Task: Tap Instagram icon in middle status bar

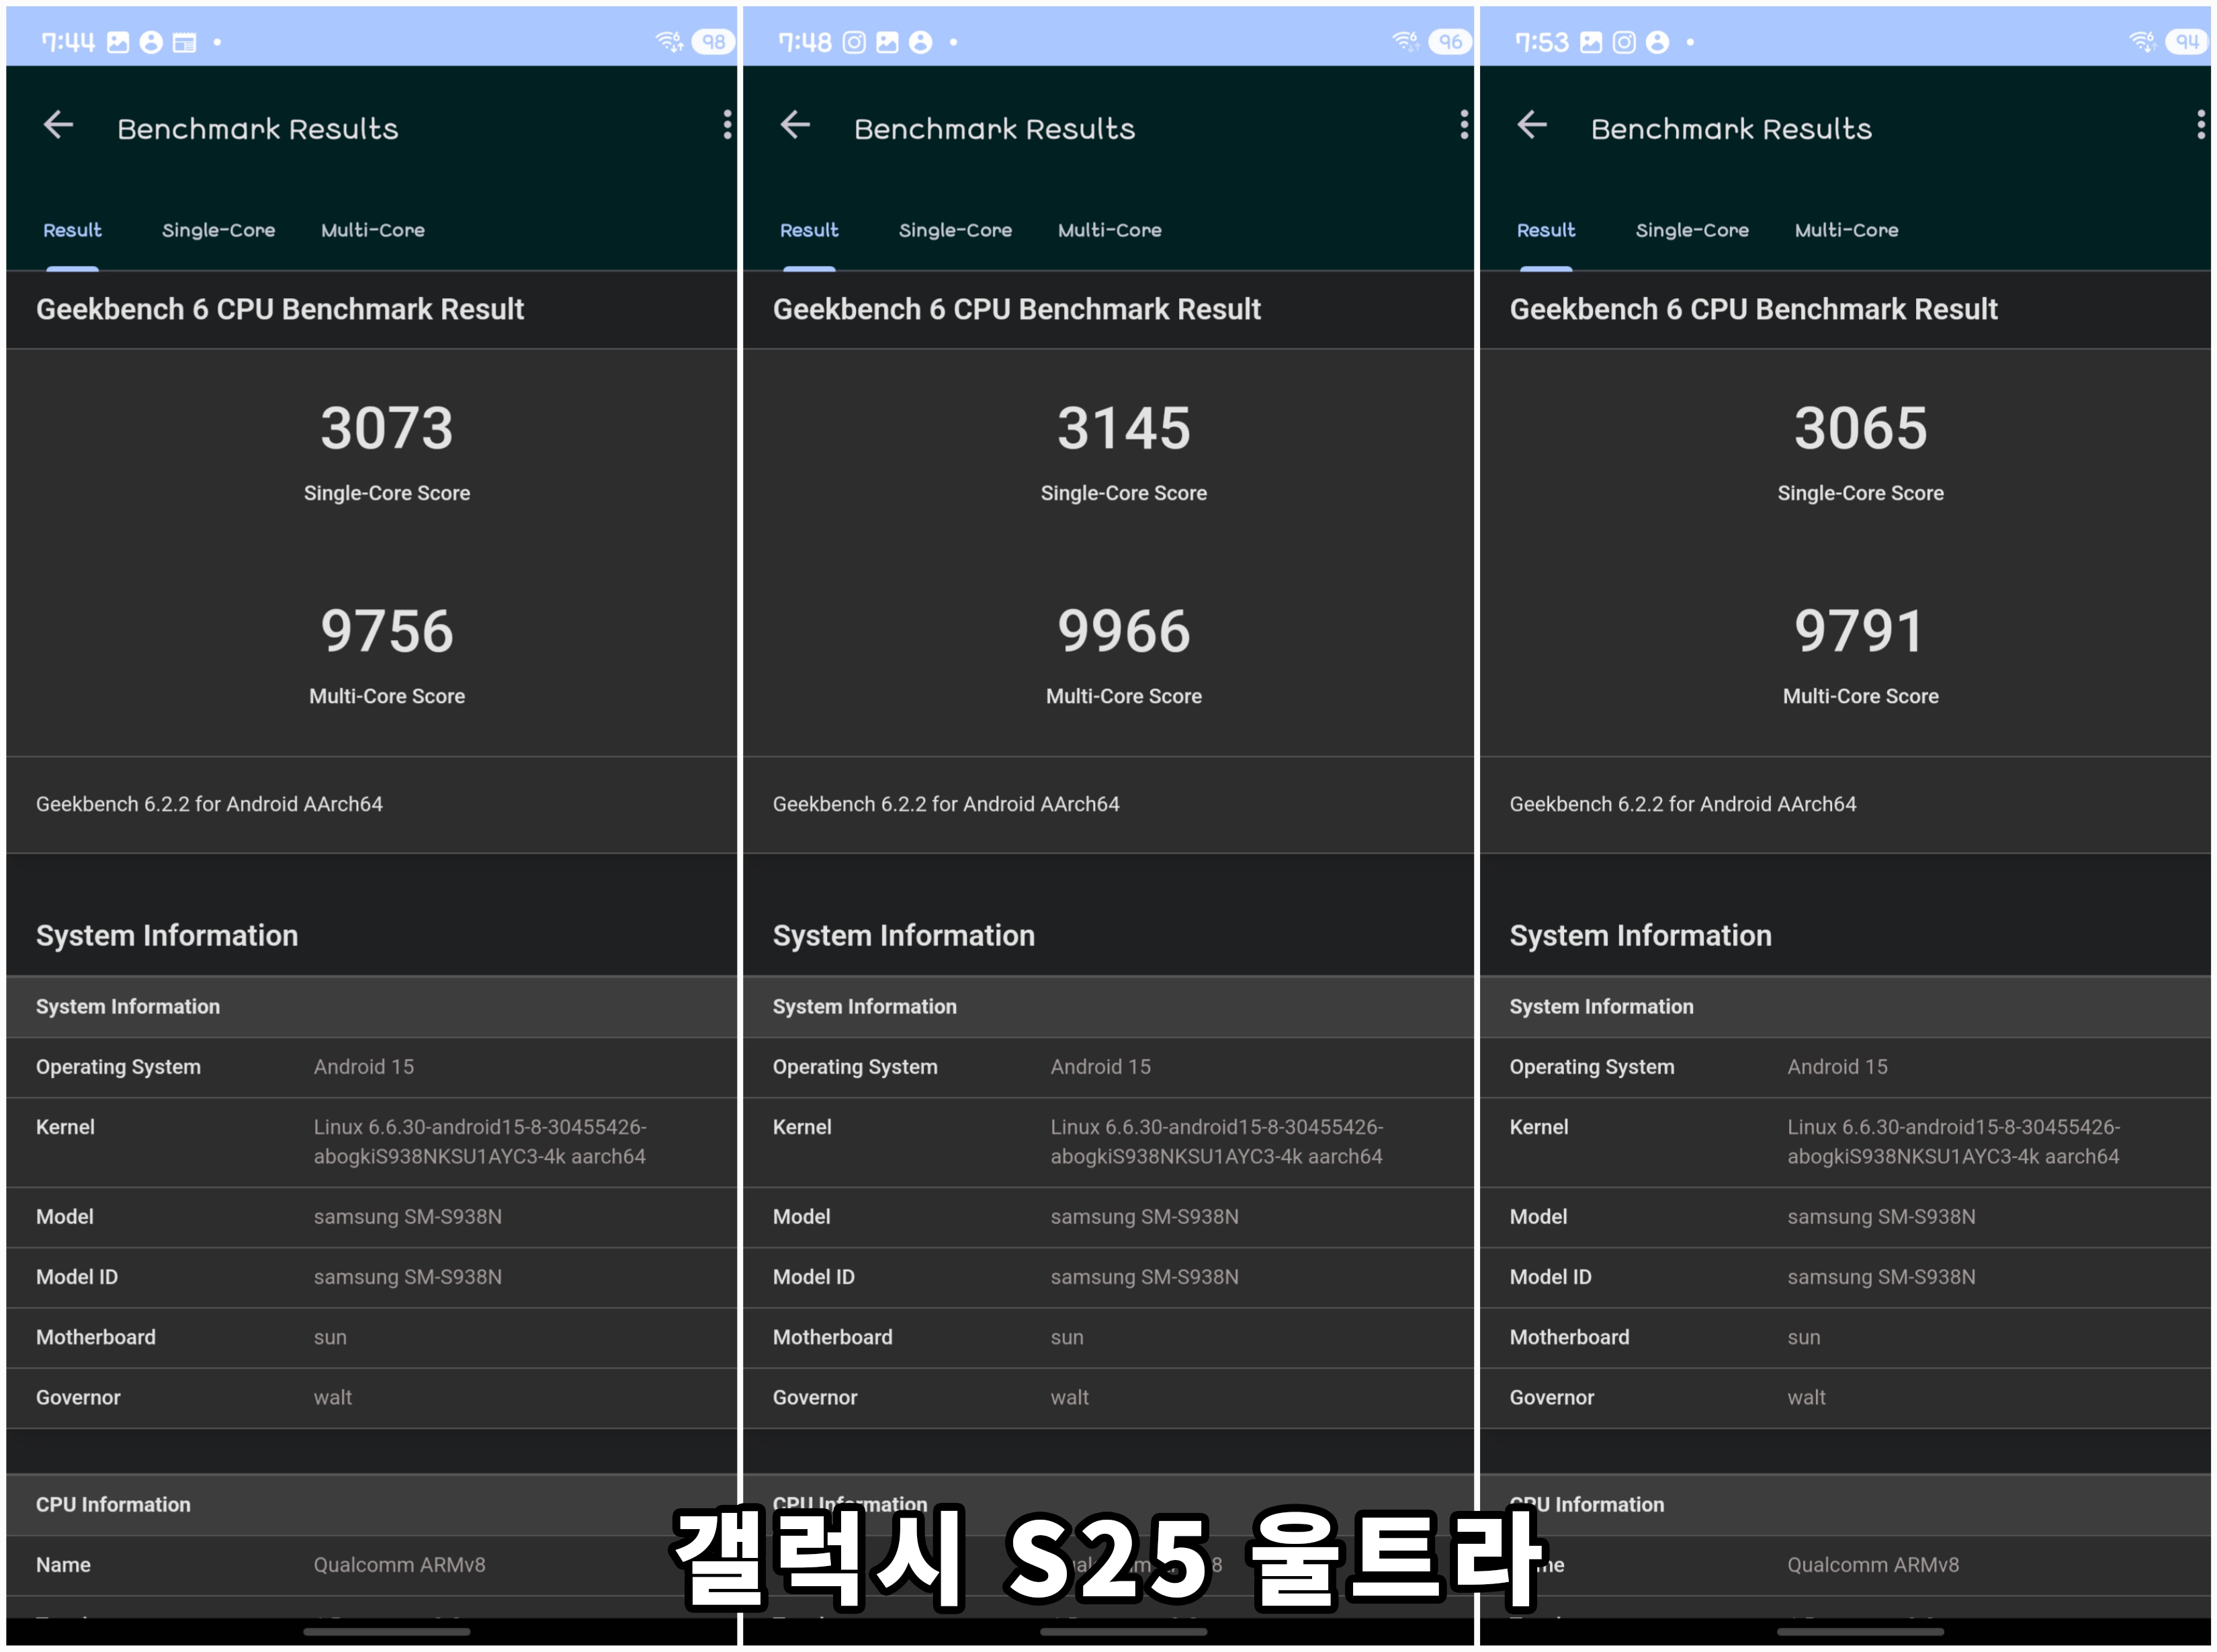Action: click(x=853, y=42)
